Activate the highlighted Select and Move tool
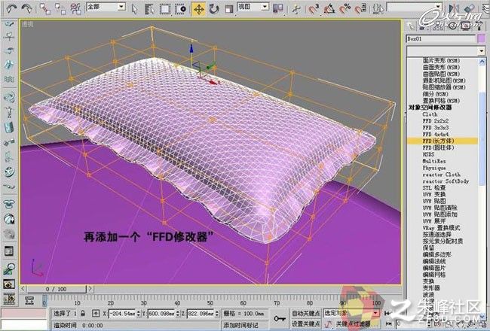The image size is (490, 331). click(198, 9)
